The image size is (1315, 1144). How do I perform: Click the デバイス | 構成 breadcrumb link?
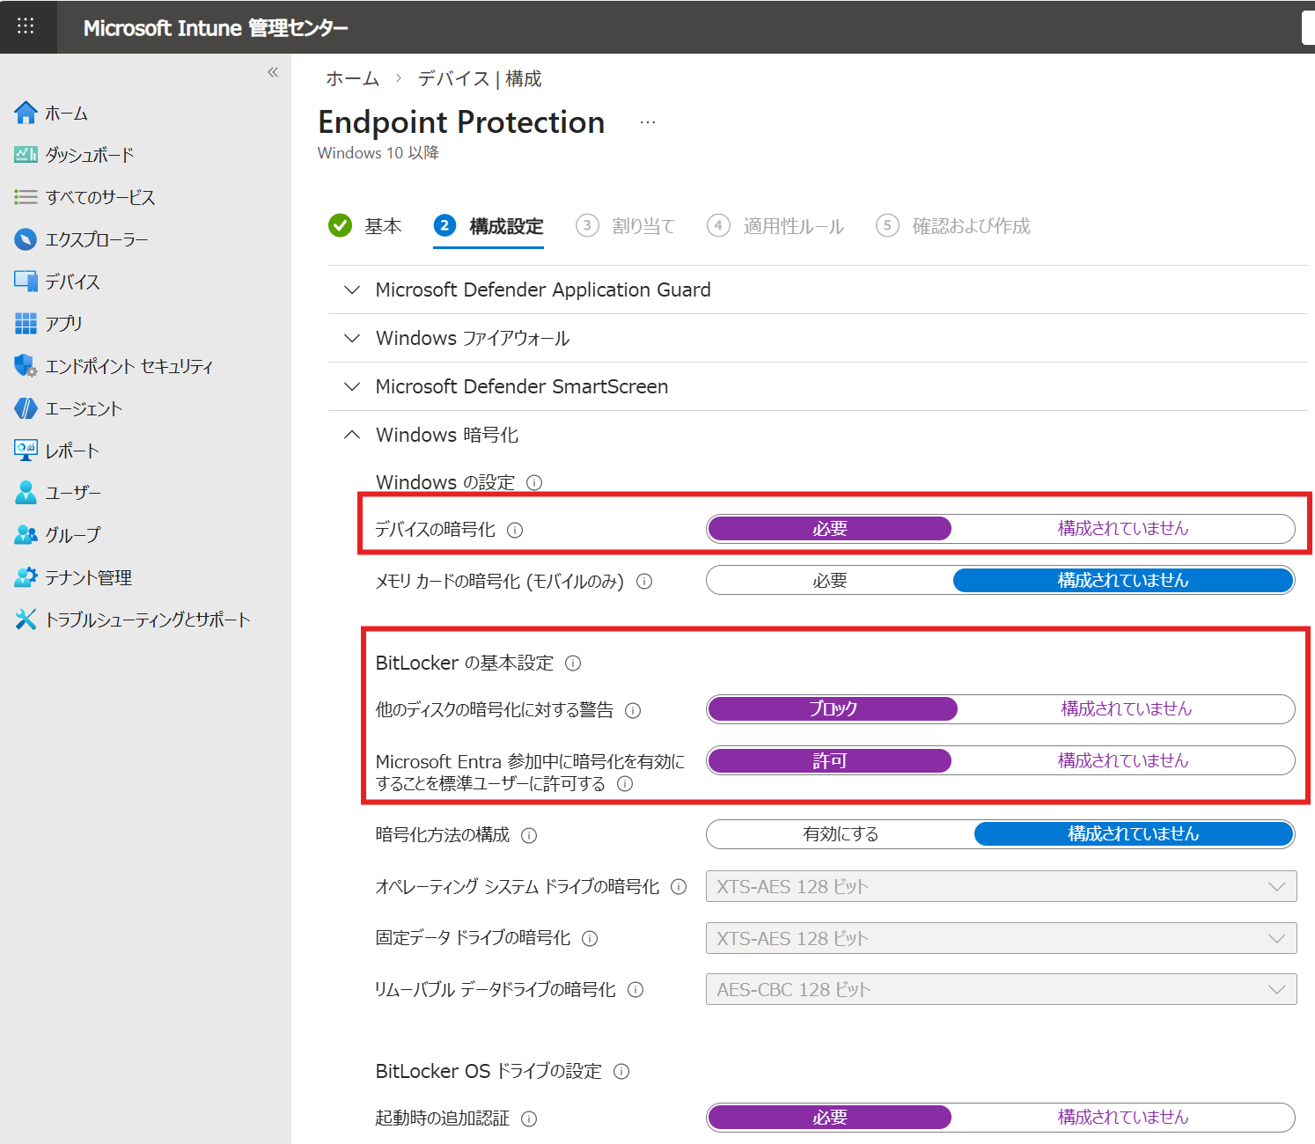pos(480,78)
